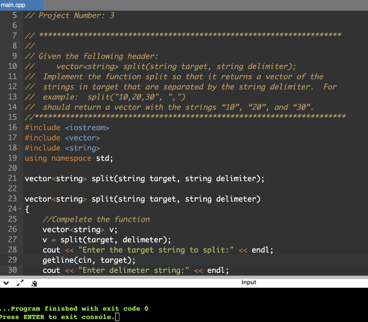Click the opening brace on line 24
The width and height of the screenshot is (368, 322).
27,209
